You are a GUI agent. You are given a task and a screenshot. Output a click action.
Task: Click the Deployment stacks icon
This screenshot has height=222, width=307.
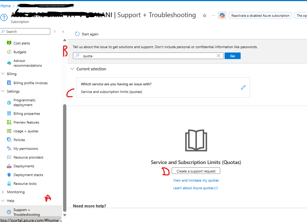pos(9,175)
